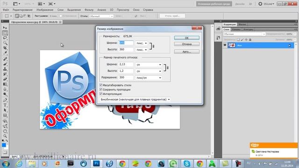Select the Move tool
Screen dimensions: 299x168
(x=5, y=28)
